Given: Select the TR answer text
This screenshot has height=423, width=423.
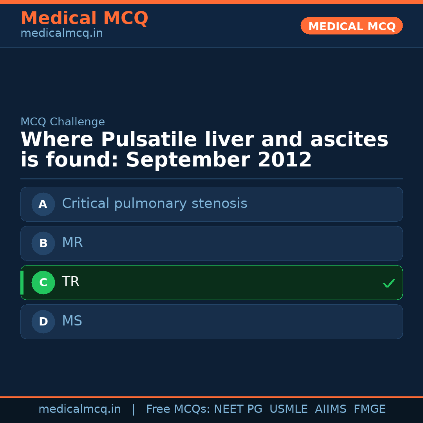Looking at the screenshot, I should [x=70, y=282].
